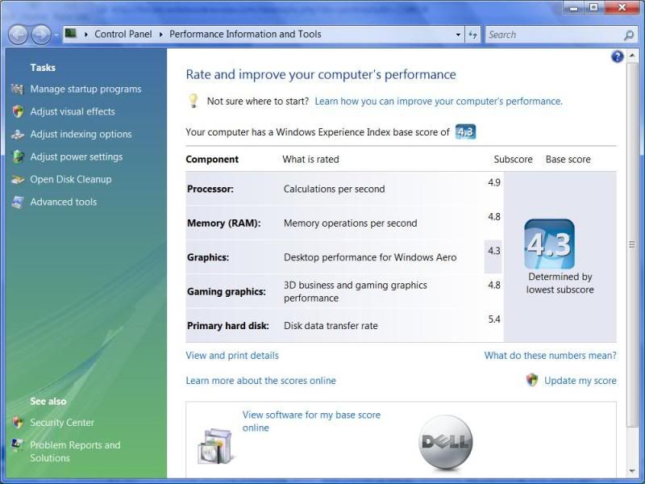Click the Forward navigation arrow

(x=41, y=35)
